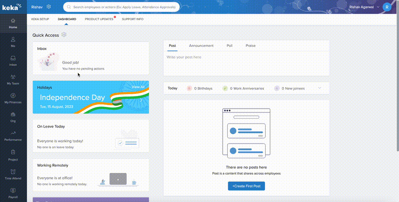The height and width of the screenshot is (202, 399).
Task: Click View All on Holidays card
Action: click(x=138, y=87)
